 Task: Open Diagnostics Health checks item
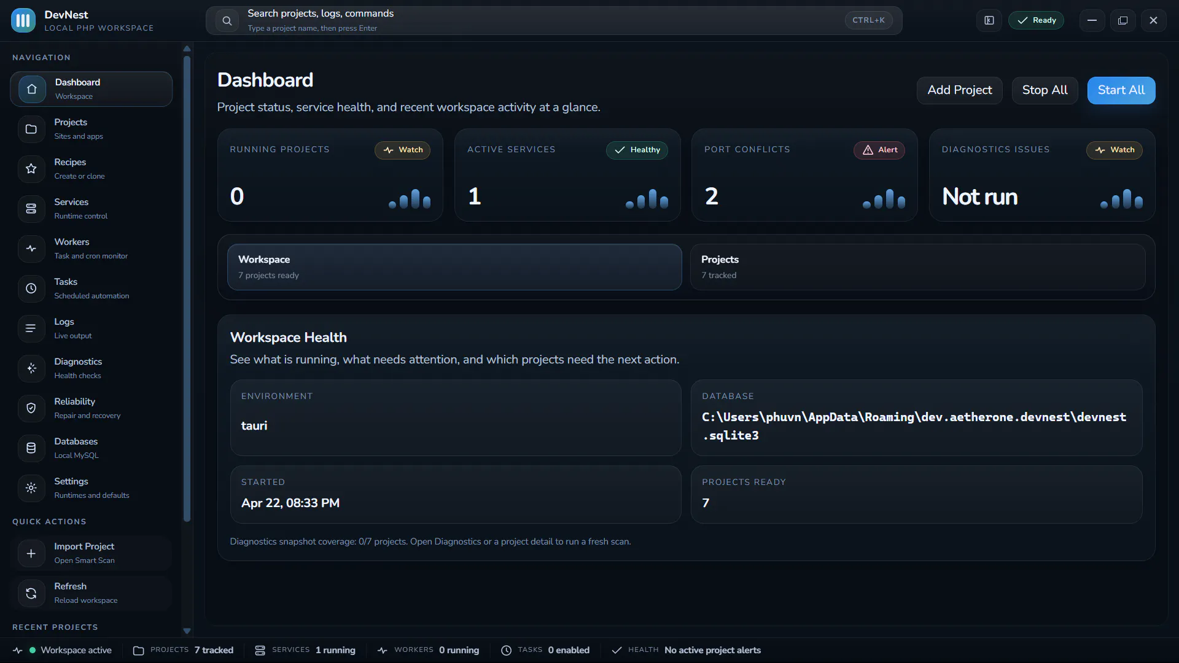pyautogui.click(x=91, y=368)
